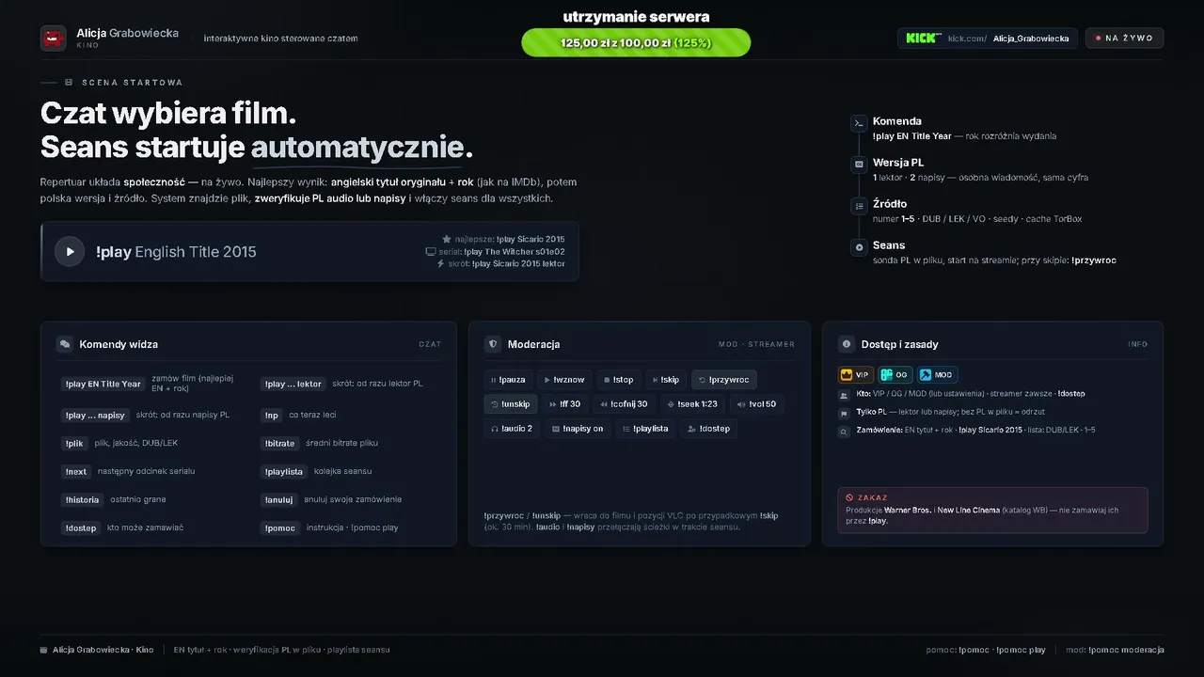
Task: Click the !np command tag
Action: [272, 415]
